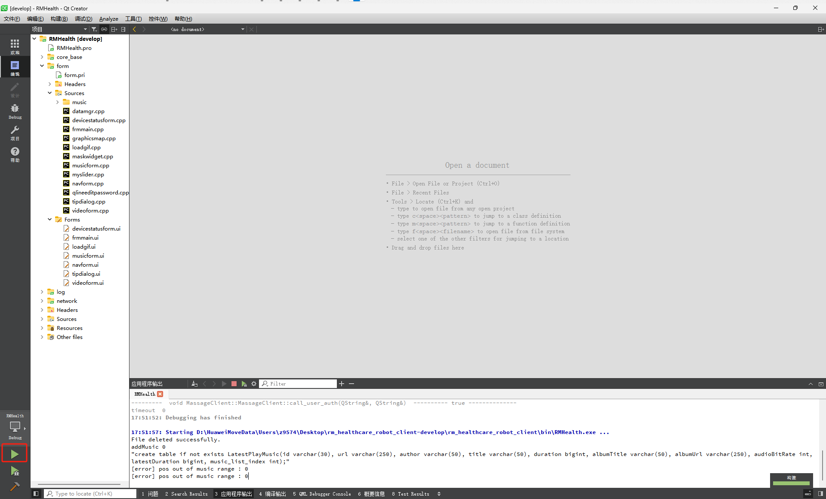
Task: Start debugging with play-bug button
Action: point(15,471)
